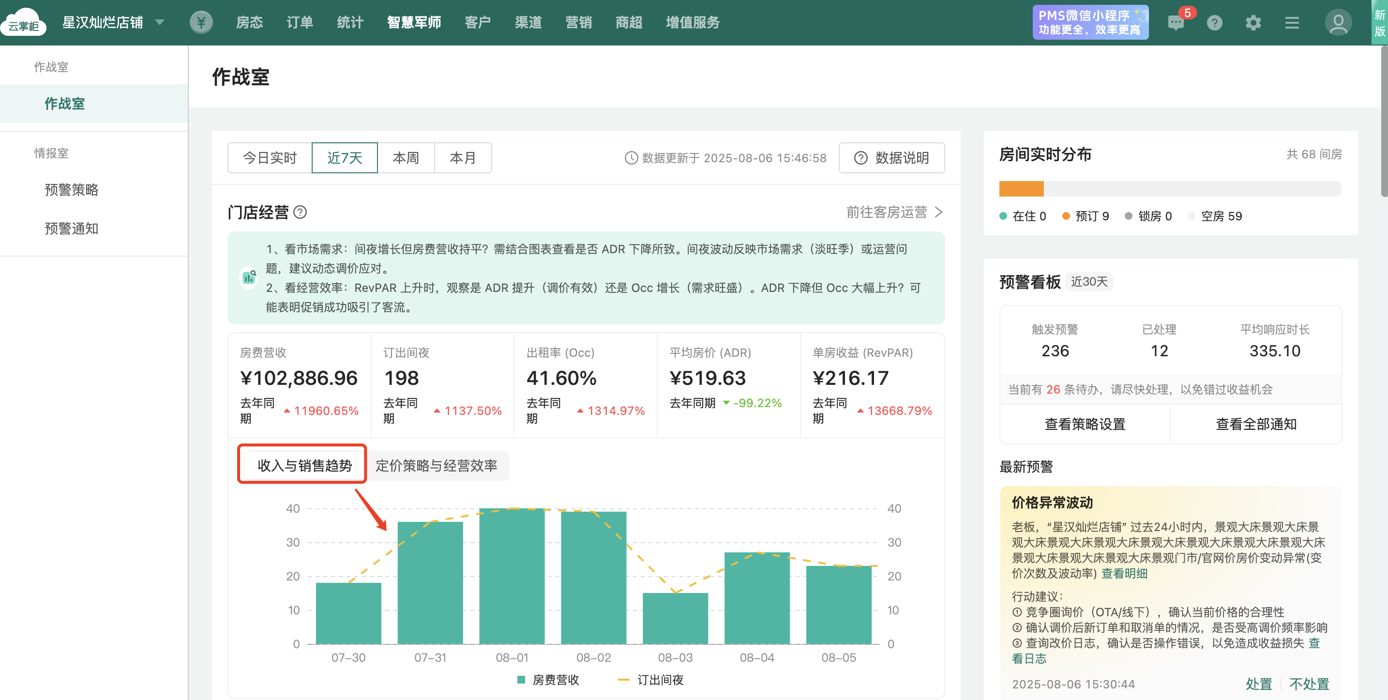
Task: Open the hamburger menu icon in header
Action: click(x=1292, y=23)
